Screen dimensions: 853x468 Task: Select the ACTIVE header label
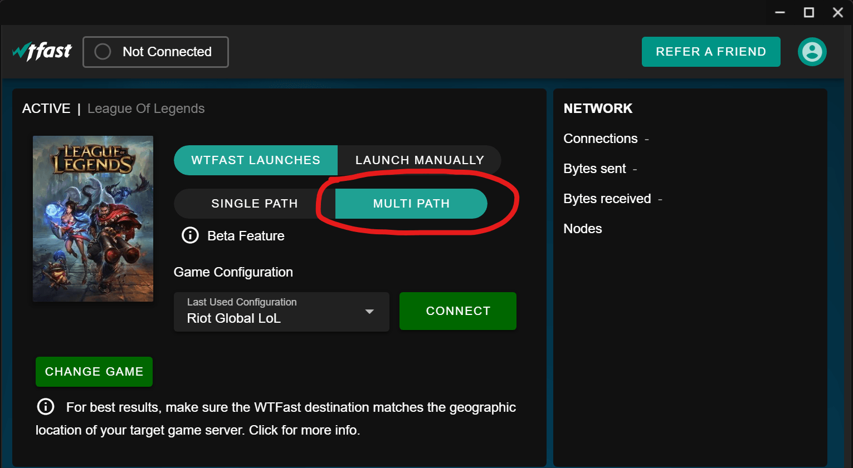pyautogui.click(x=46, y=108)
